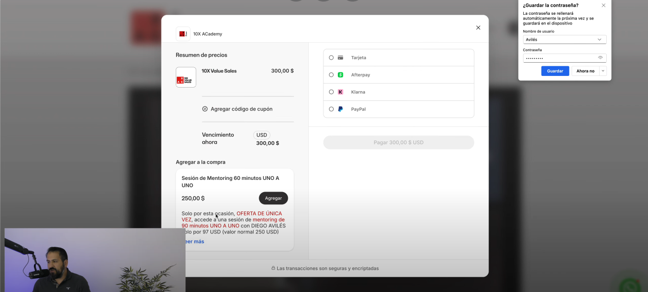
Task: Reveal the password with the eye icon
Action: 600,58
